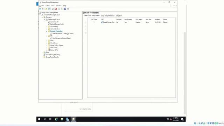Click the Group Policy Management taskbar button
The width and height of the screenshot is (224, 126).
(x=73, y=119)
